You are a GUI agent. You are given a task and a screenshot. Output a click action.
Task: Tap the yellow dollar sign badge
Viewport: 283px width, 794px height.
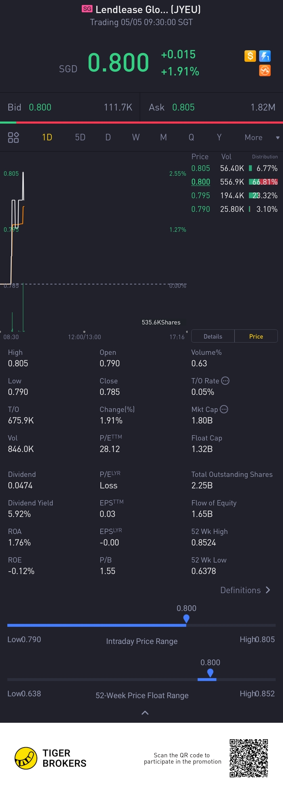click(x=250, y=56)
